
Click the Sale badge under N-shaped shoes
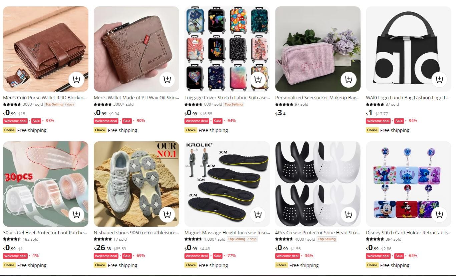(127, 256)
